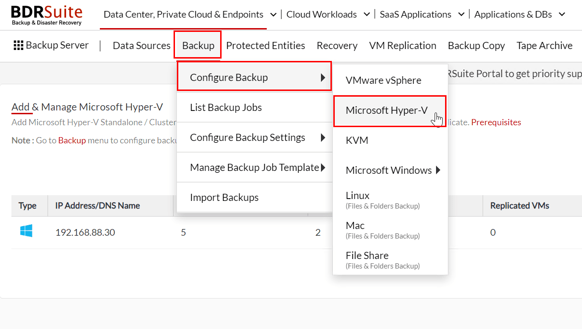Open the Tape Archive menu

click(544, 46)
